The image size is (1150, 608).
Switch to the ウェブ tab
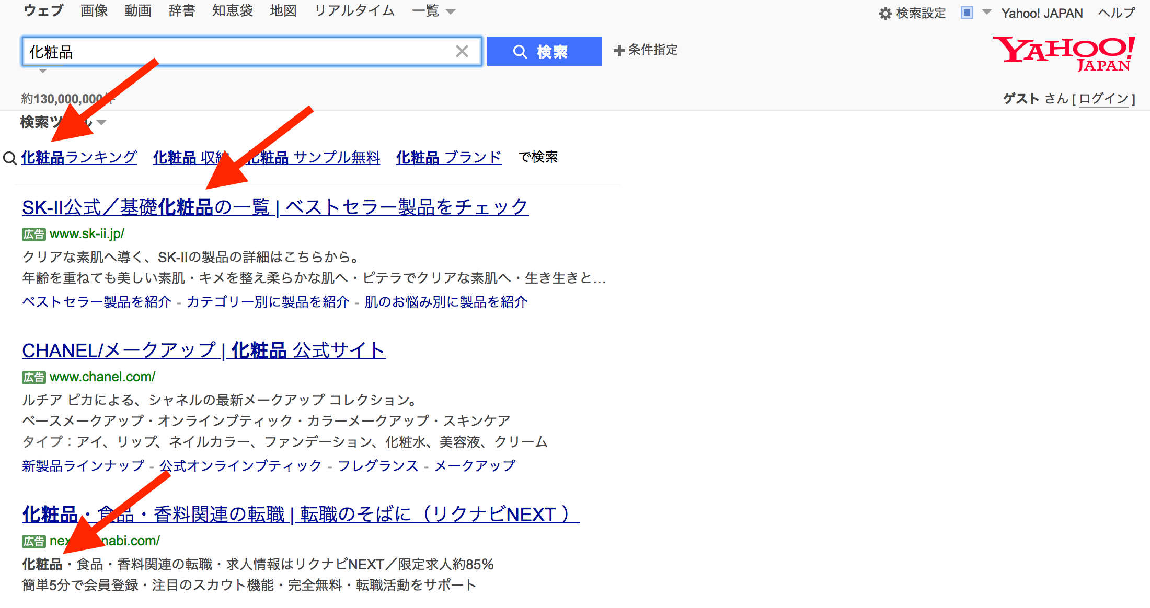(44, 10)
